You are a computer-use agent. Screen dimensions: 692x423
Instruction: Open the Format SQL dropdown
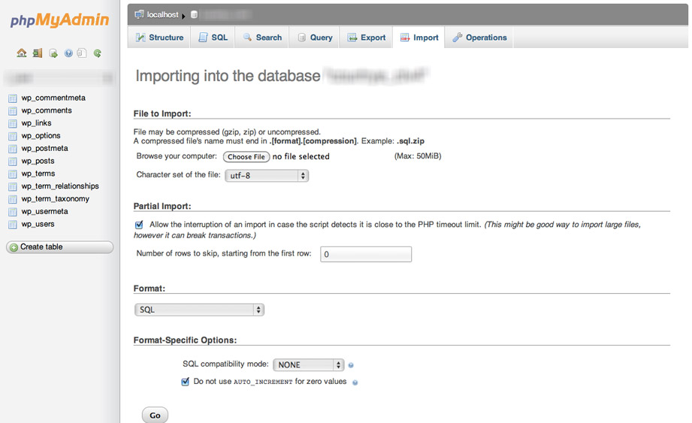click(199, 310)
